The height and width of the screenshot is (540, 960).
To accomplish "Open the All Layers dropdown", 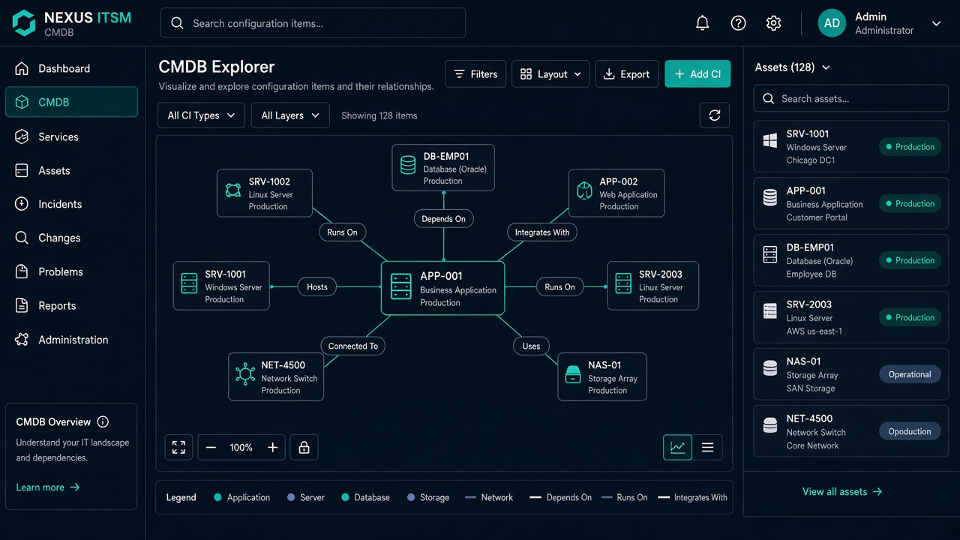I will [x=290, y=115].
